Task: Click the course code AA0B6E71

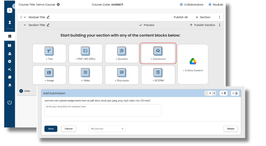Action: [117, 4]
